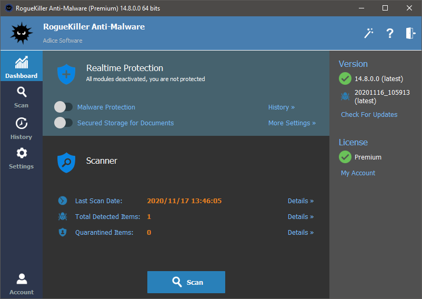The image size is (422, 299).
Task: Open the My Account link
Action: (358, 173)
